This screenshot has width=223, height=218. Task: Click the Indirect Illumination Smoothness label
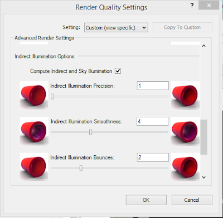point(86,122)
